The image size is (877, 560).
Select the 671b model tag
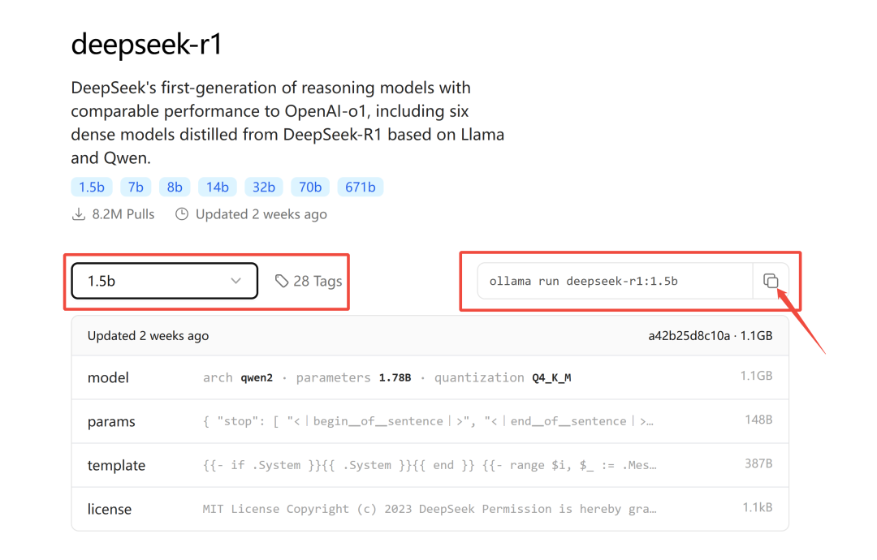click(361, 187)
